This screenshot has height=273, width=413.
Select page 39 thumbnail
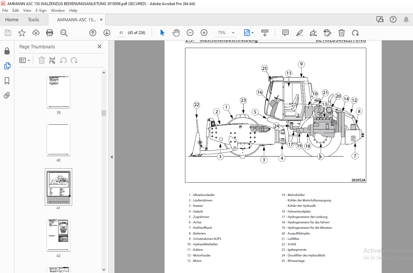point(59,92)
